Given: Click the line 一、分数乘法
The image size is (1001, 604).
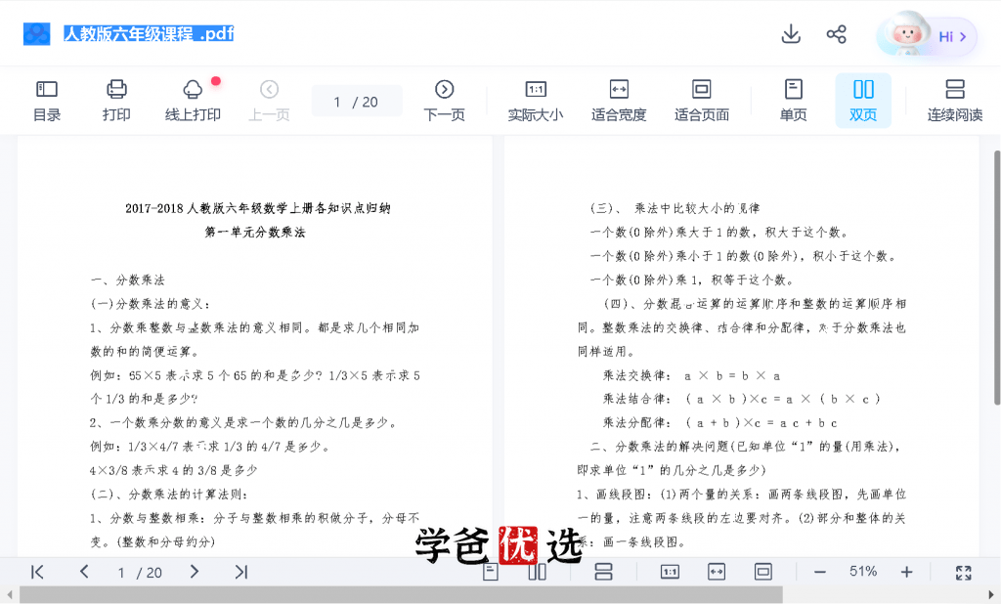Looking at the screenshot, I should pos(128,280).
